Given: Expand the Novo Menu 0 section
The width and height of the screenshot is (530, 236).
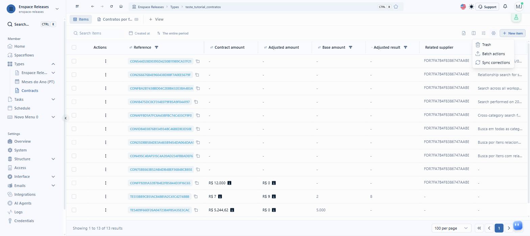Looking at the screenshot, I should pyautogui.click(x=53, y=117).
